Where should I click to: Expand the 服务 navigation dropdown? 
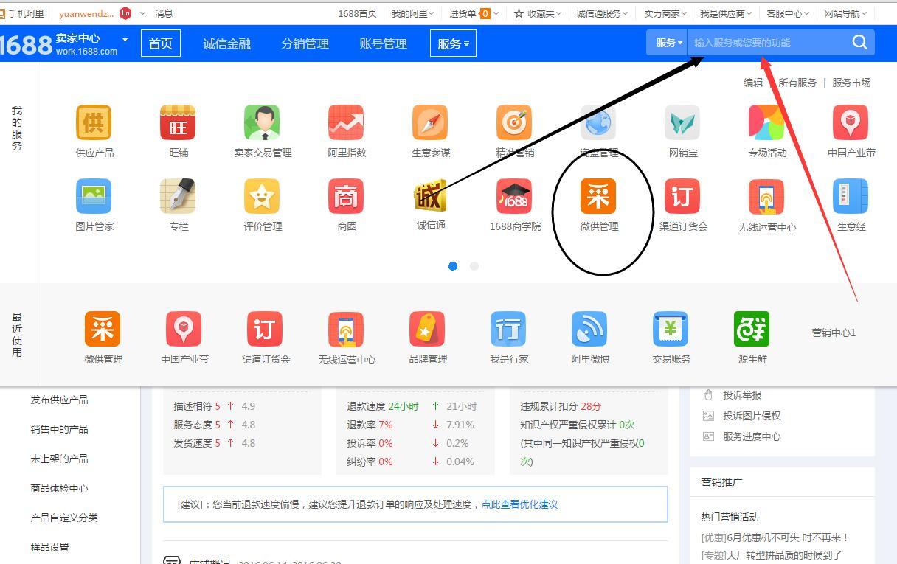click(x=454, y=43)
